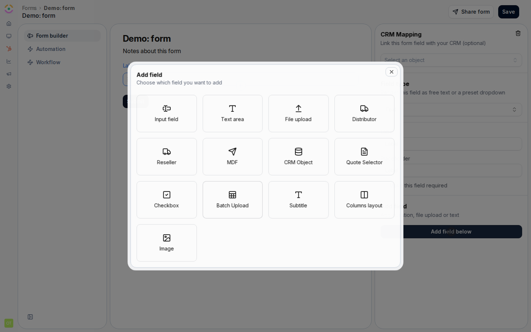
Task: Insert a Checkbox field
Action: (x=167, y=200)
